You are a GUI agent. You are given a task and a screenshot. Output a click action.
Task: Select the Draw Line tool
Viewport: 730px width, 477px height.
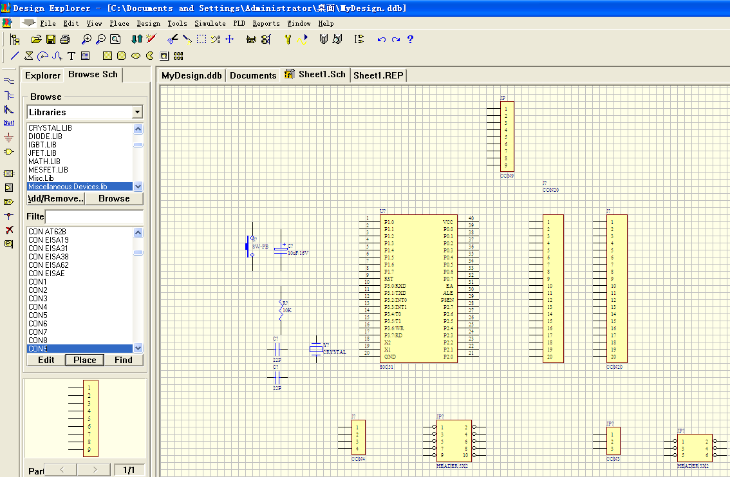pyautogui.click(x=14, y=56)
